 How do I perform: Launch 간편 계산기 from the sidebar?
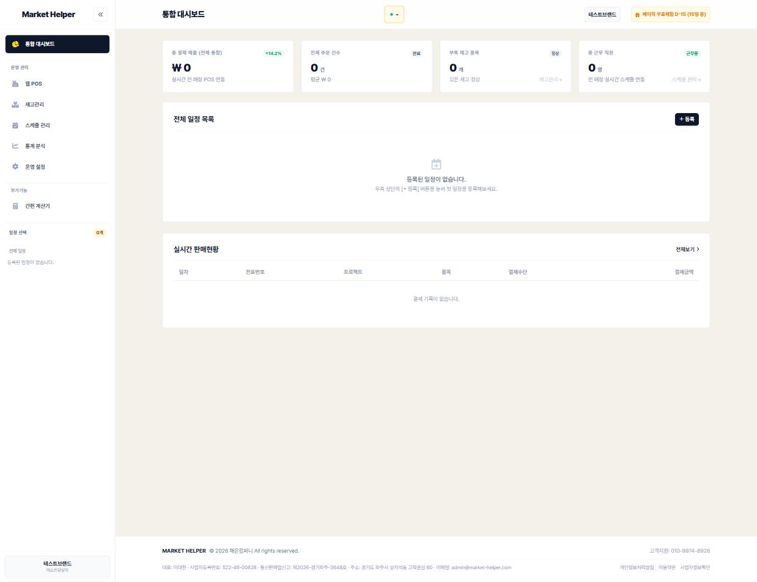point(57,206)
